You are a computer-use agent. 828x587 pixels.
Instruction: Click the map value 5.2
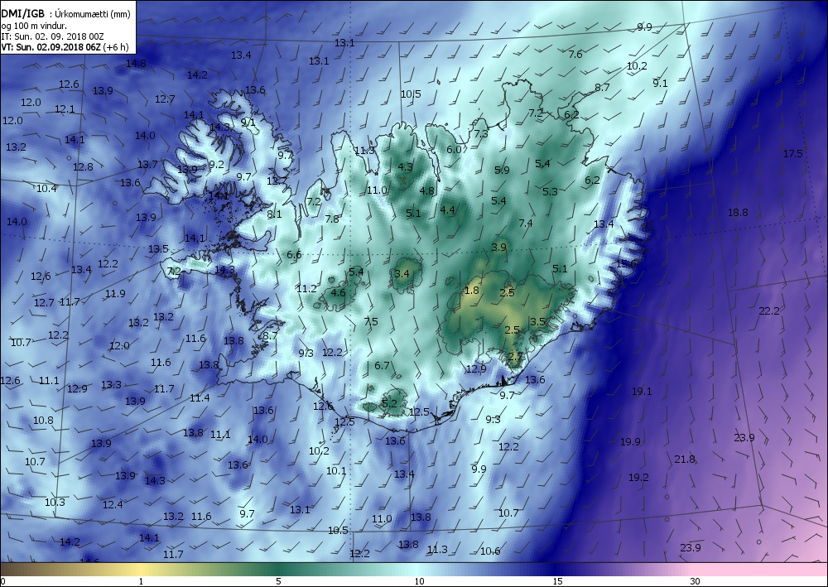point(388,404)
